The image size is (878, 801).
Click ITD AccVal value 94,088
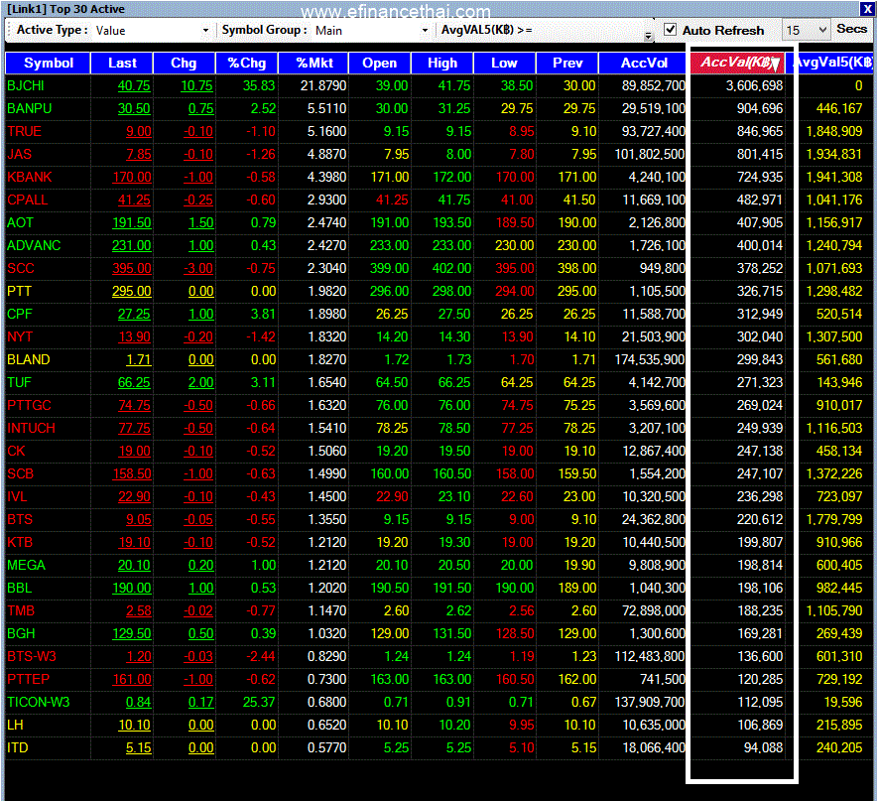coord(763,747)
